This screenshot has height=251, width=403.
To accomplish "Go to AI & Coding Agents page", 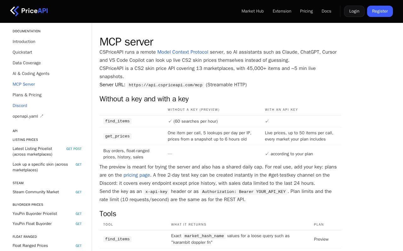I will coord(31,73).
